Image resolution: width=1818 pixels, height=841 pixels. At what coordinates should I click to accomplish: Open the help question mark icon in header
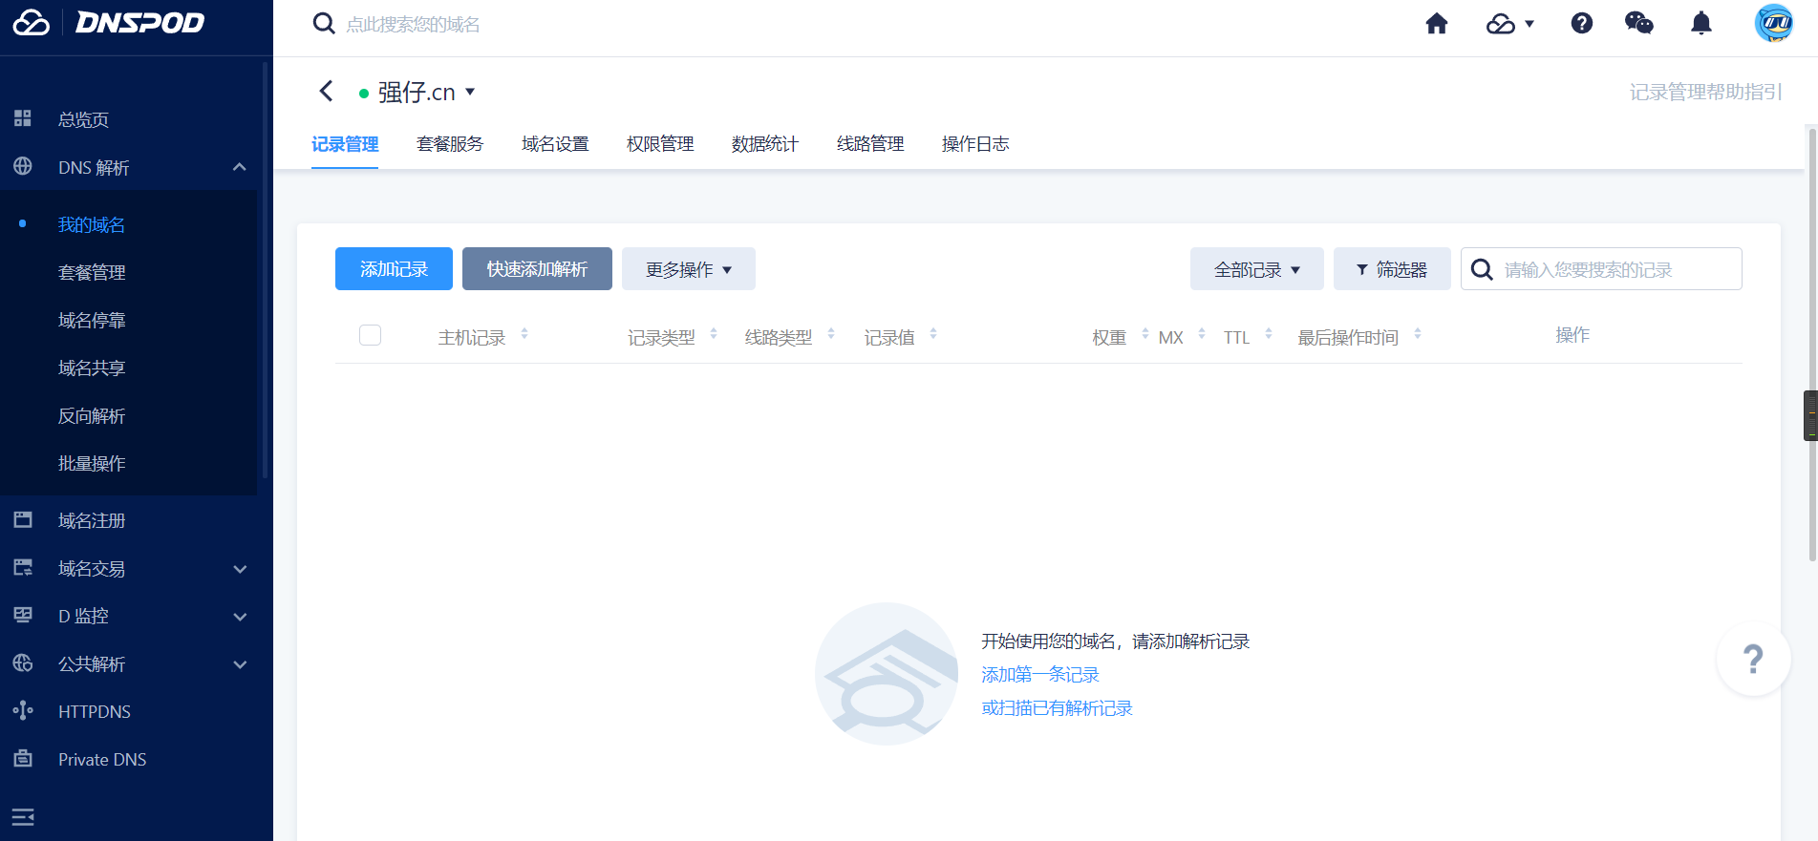click(x=1581, y=24)
